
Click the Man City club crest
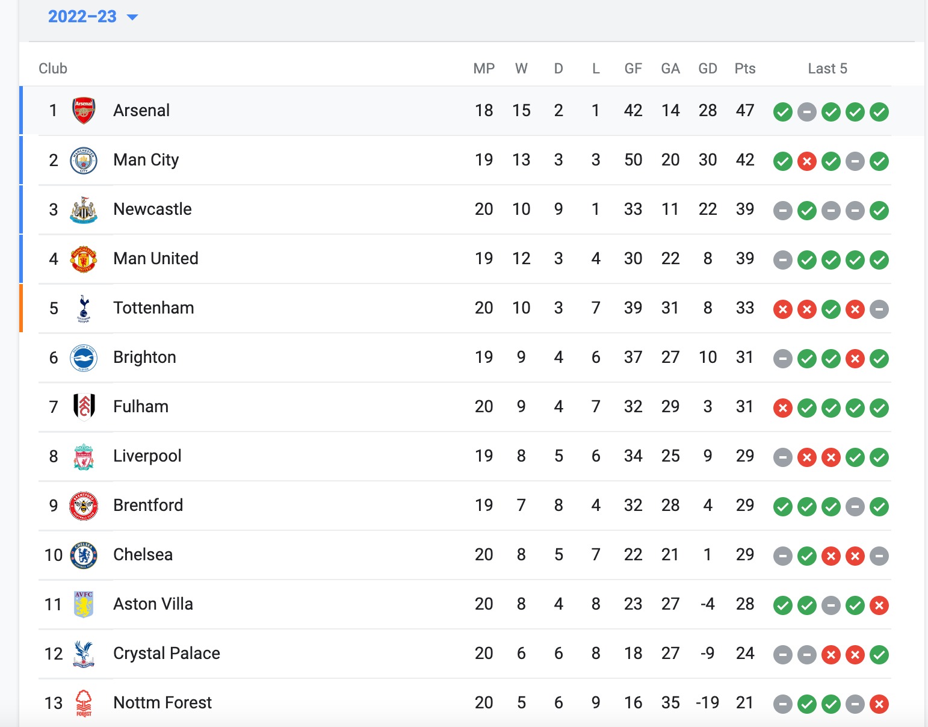click(x=84, y=160)
